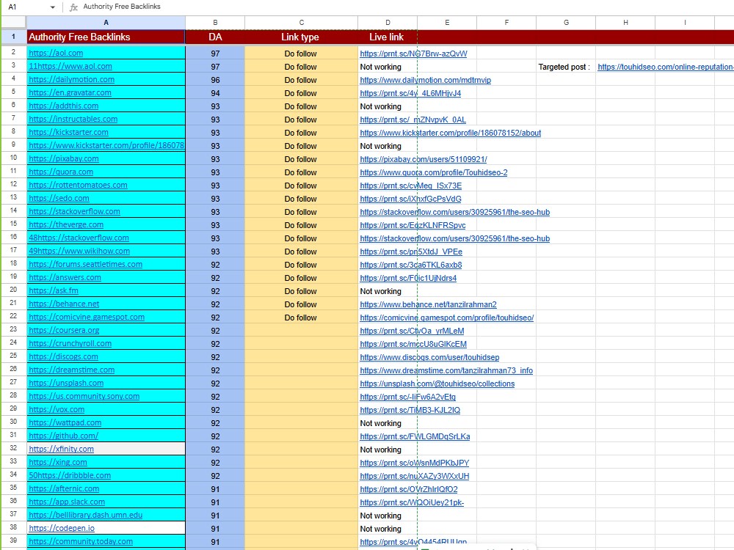Open the https://coursera.org link
734x550 pixels.
(64, 330)
